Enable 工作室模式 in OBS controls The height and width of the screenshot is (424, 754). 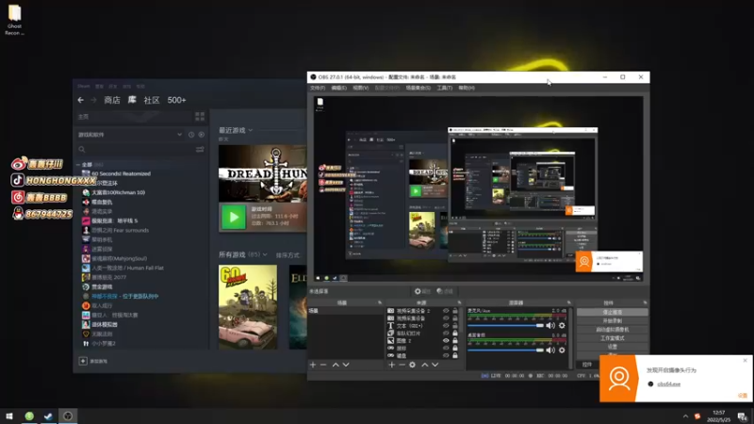click(612, 338)
